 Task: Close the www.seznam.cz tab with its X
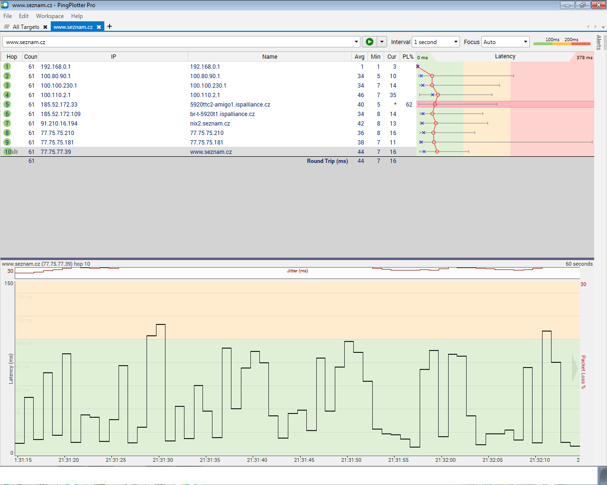[99, 27]
